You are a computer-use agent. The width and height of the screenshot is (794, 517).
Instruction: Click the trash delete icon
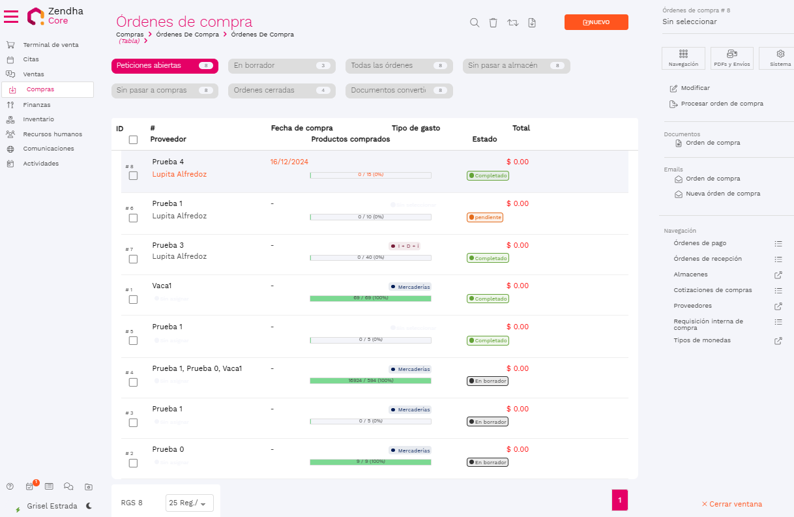pos(493,23)
